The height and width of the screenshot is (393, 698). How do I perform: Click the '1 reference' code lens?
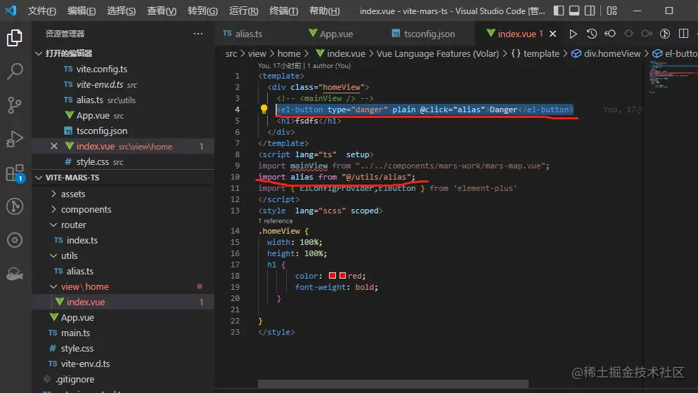[276, 221]
